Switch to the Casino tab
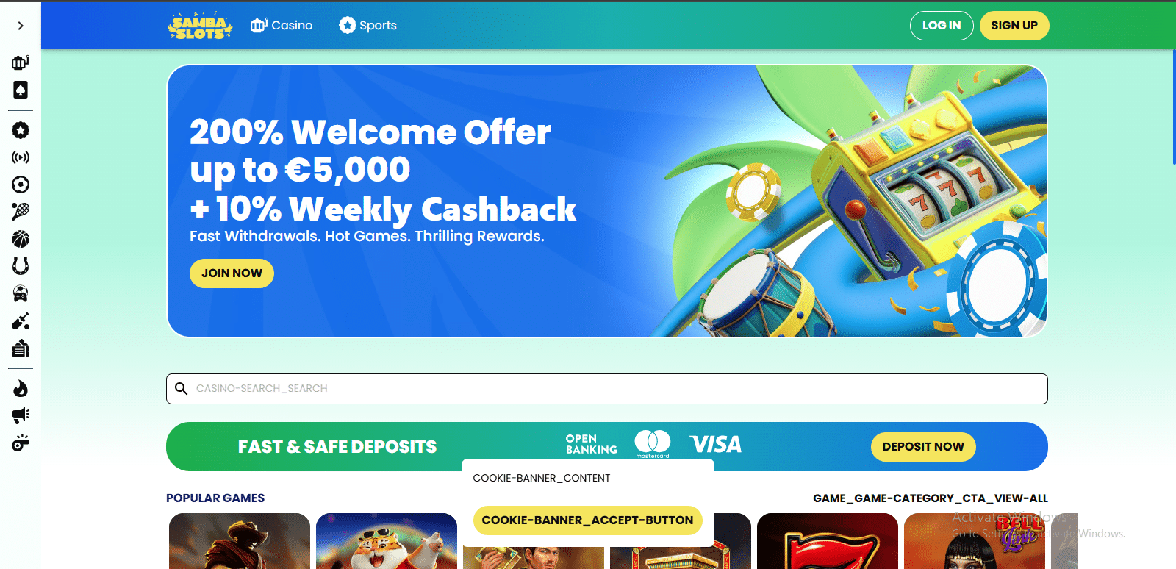This screenshot has height=569, width=1176. (282, 25)
